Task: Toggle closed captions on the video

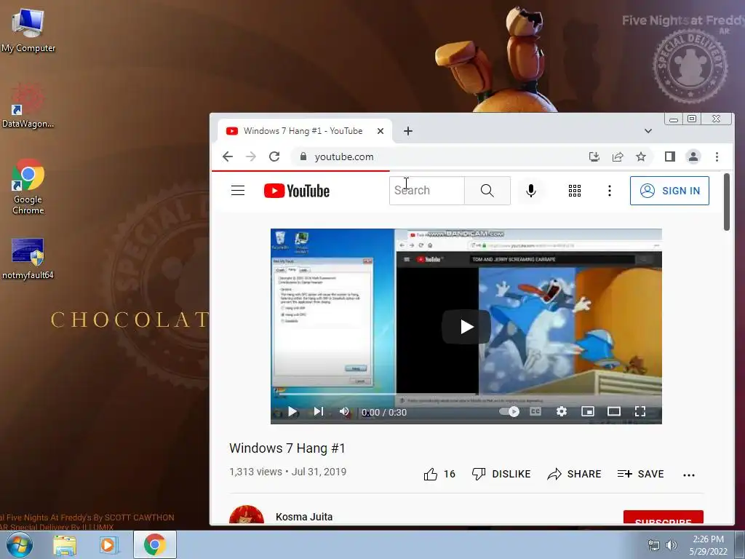Action: 535,412
